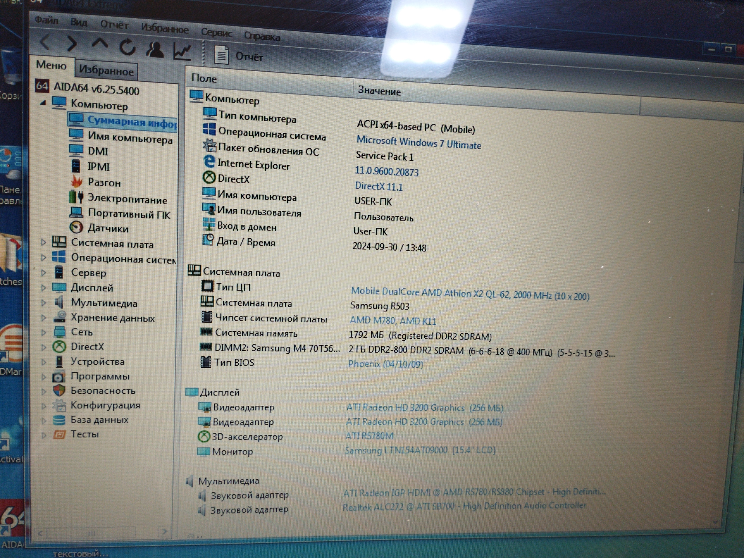Click the right arrow of tree scrollbar
The height and width of the screenshot is (558, 744).
click(165, 532)
